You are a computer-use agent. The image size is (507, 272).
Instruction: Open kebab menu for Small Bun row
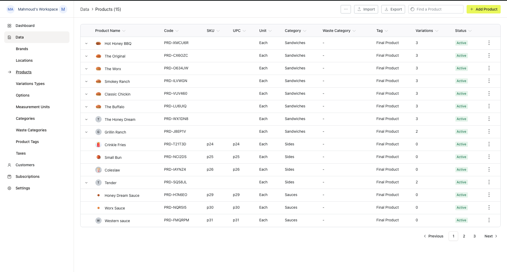point(489,157)
